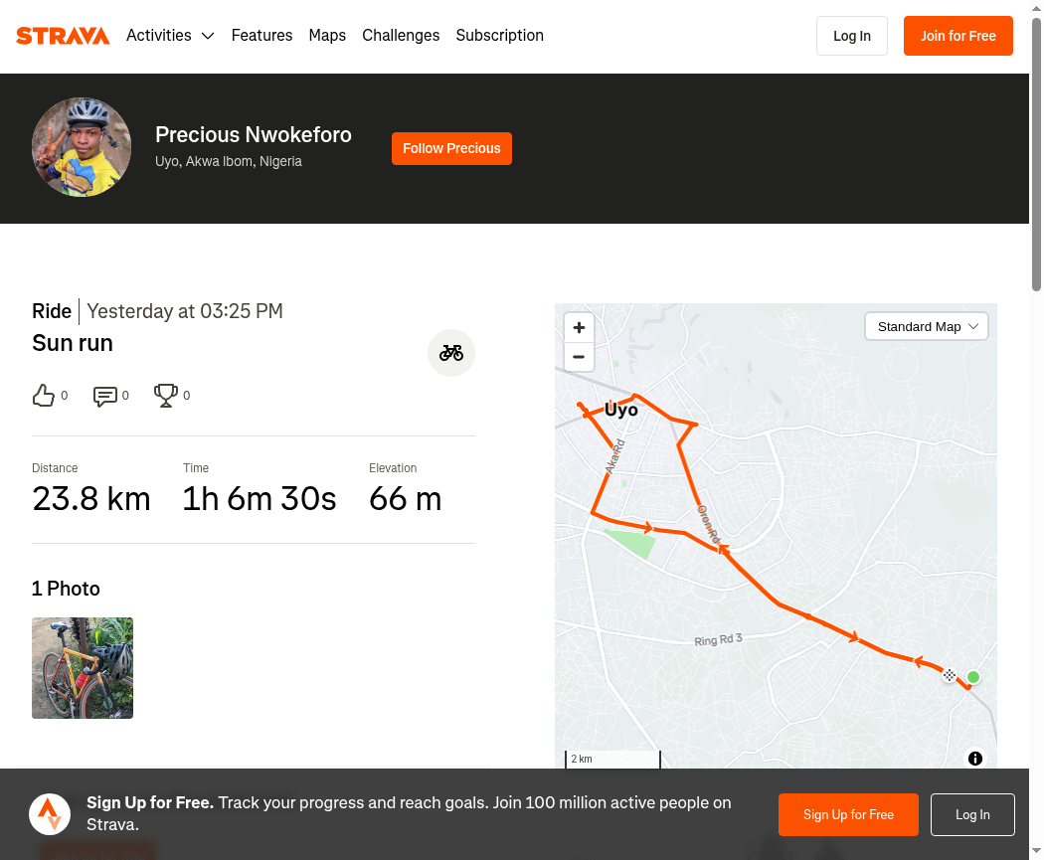
Task: Click the Strava logo
Action: click(63, 36)
